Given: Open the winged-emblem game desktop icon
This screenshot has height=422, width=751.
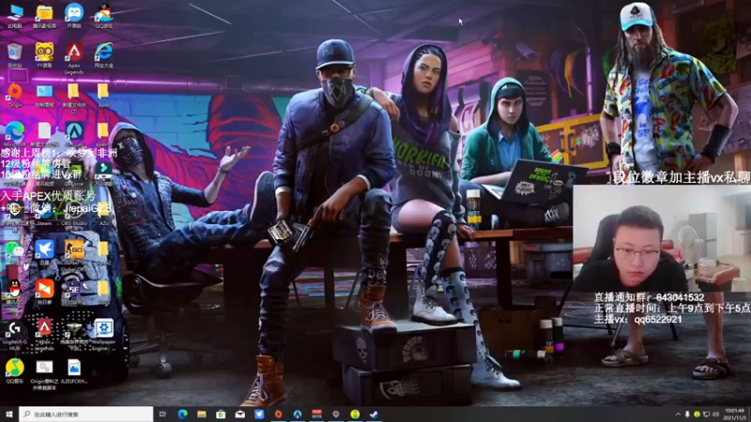Looking at the screenshot, I should pos(74,334).
